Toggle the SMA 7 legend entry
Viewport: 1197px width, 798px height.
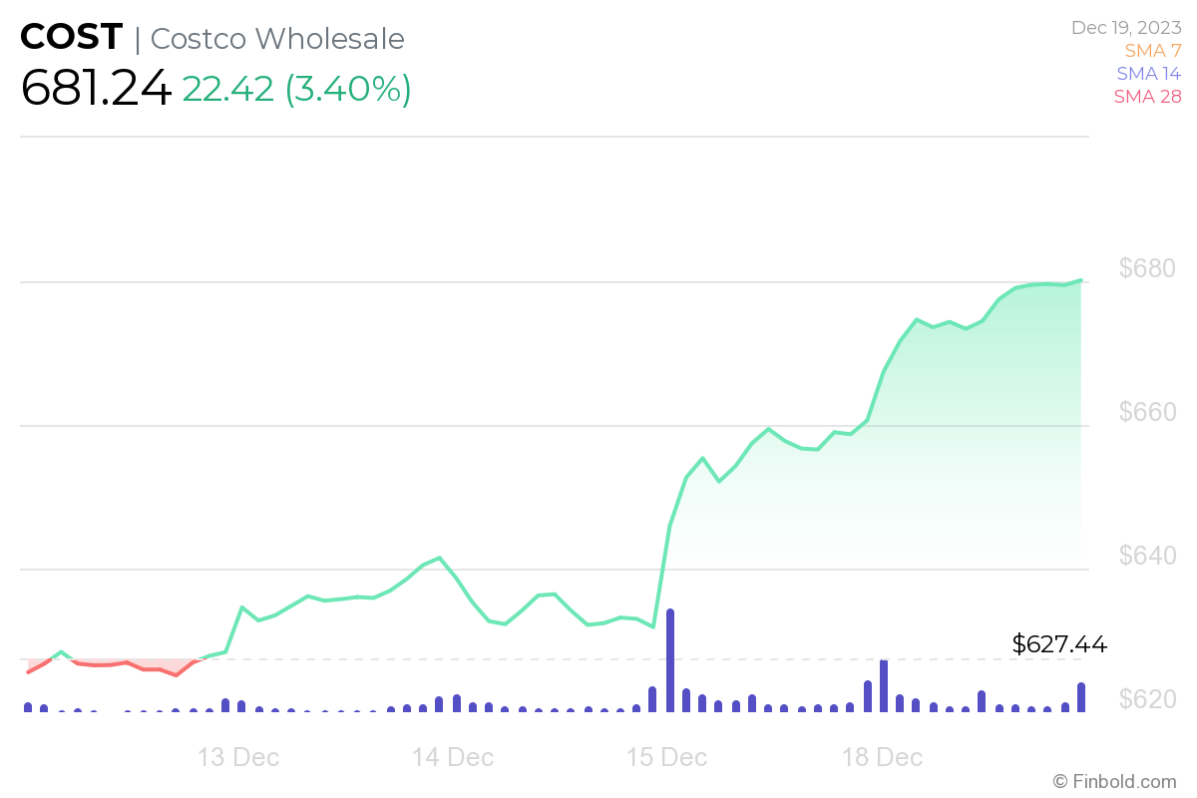pyautogui.click(x=1152, y=50)
